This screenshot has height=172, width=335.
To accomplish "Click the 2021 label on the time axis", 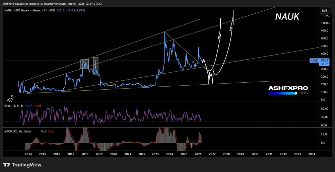I will [x=128, y=154].
